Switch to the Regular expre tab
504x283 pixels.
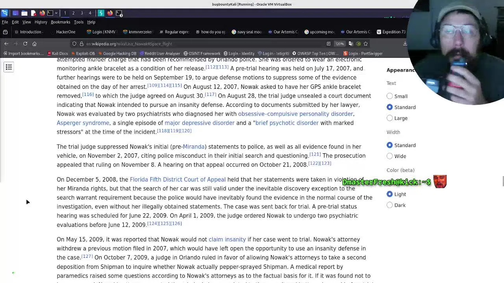[x=174, y=32]
